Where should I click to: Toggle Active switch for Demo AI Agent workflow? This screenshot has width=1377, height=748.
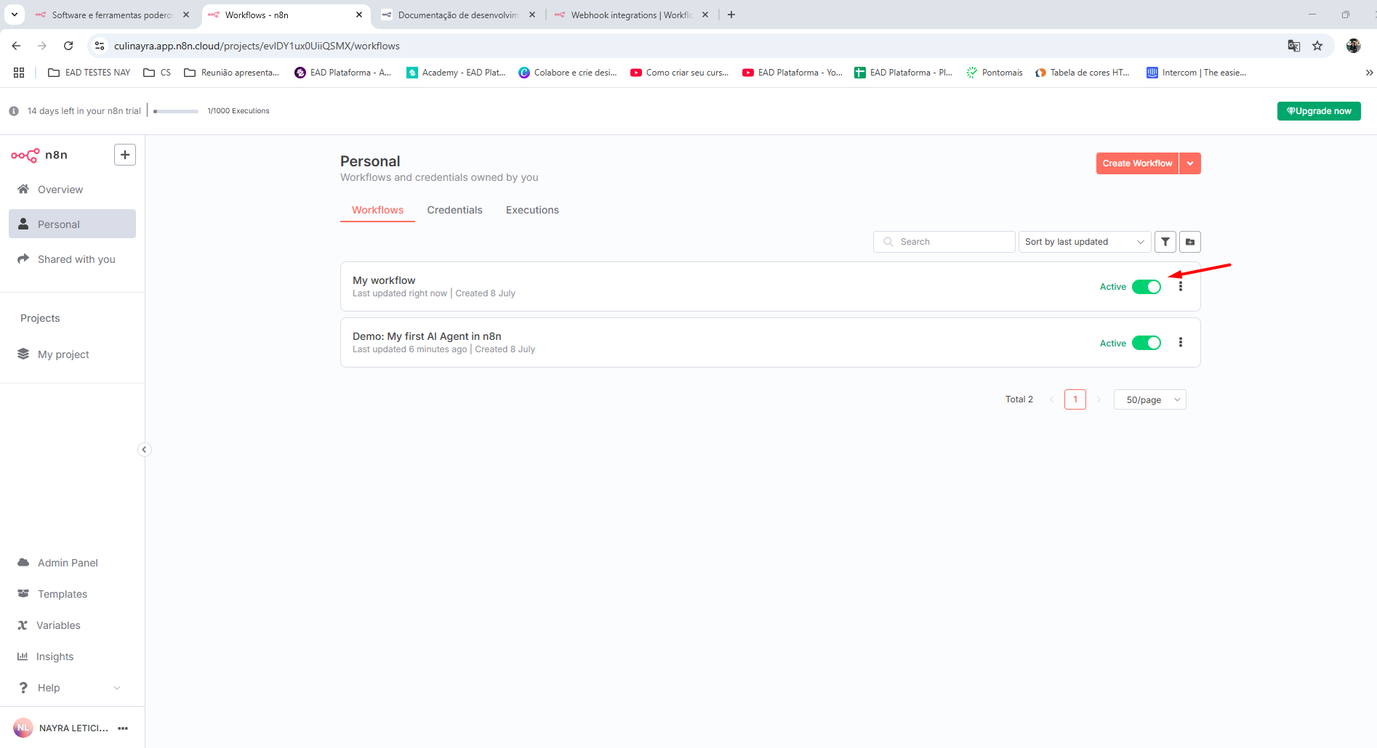click(1147, 343)
